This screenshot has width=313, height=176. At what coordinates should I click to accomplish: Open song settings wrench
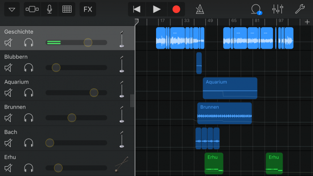[300, 9]
